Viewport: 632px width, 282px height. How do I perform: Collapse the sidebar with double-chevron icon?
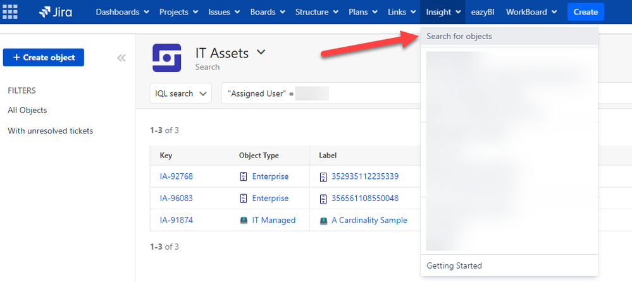121,58
